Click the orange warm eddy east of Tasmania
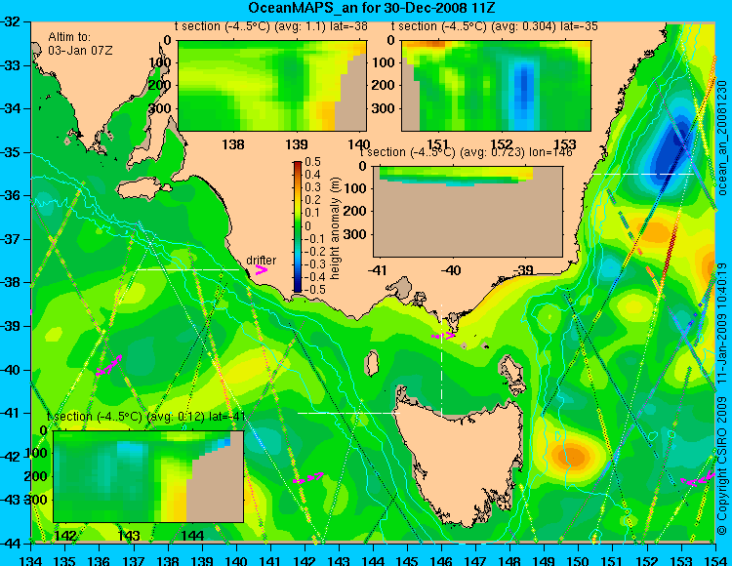The height and width of the screenshot is (566, 732). click(572, 455)
